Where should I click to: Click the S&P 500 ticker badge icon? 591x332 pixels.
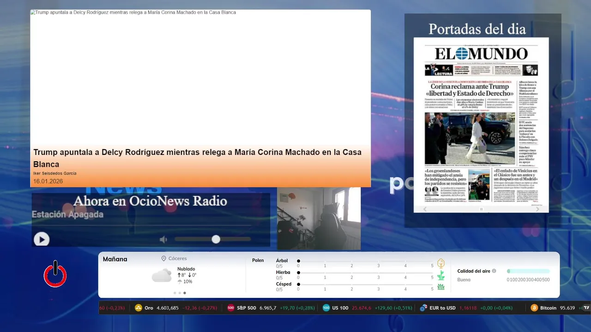point(231,308)
